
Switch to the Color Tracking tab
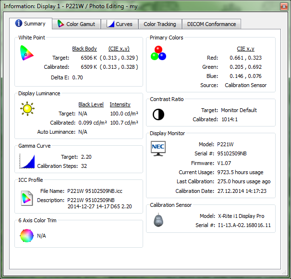click(x=160, y=24)
